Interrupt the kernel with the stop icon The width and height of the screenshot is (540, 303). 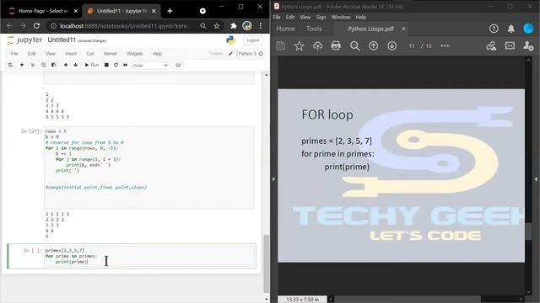(x=106, y=65)
